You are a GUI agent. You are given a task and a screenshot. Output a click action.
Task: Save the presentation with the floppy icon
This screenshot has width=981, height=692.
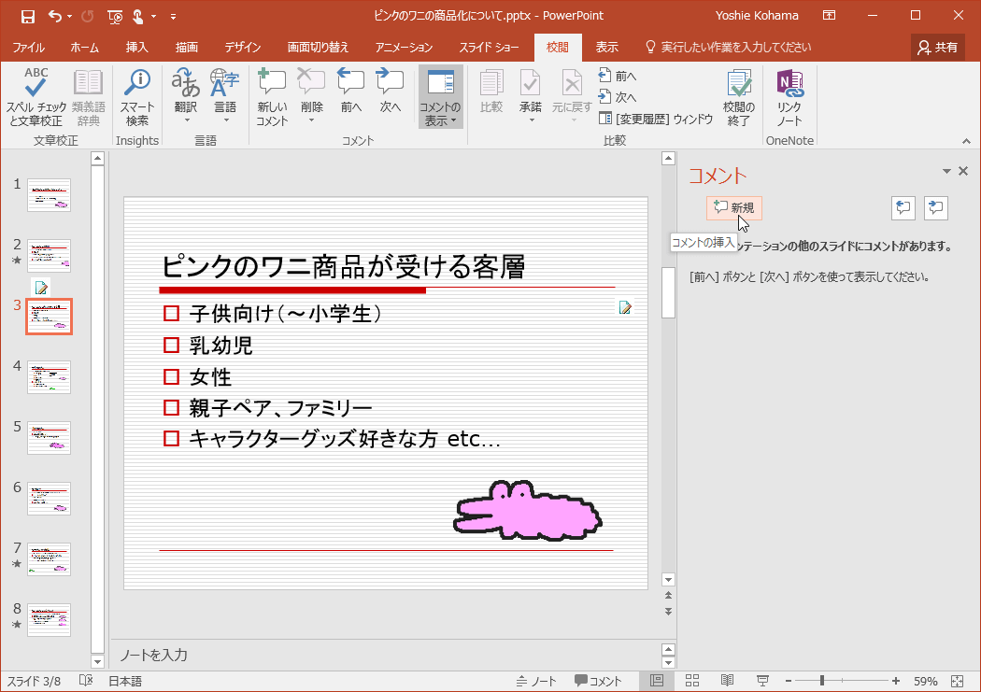pyautogui.click(x=28, y=16)
